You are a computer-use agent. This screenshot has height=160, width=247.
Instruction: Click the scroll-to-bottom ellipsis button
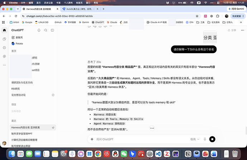152,128
